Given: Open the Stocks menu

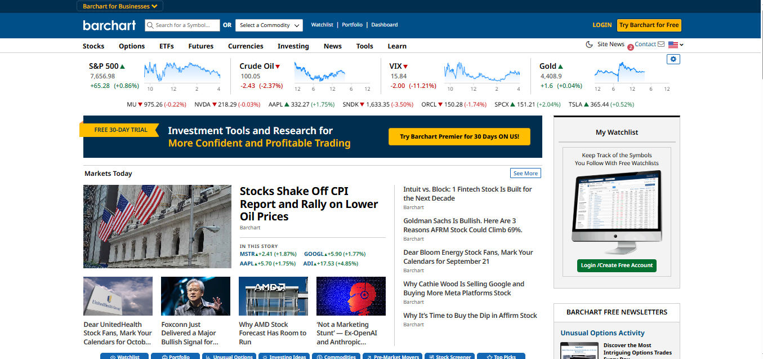Looking at the screenshot, I should [x=93, y=46].
